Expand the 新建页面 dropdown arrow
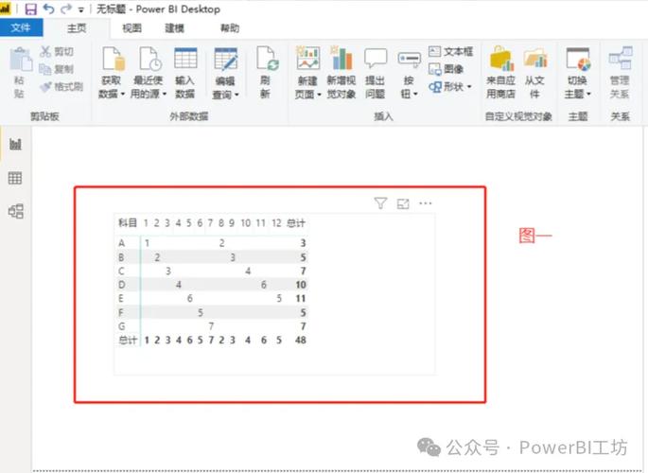Image resolution: width=648 pixels, height=473 pixels. 319,95
